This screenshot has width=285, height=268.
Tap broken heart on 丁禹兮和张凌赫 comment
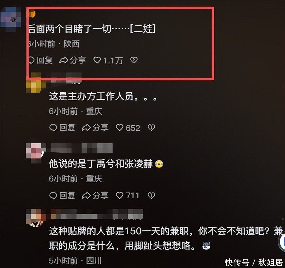point(152,196)
